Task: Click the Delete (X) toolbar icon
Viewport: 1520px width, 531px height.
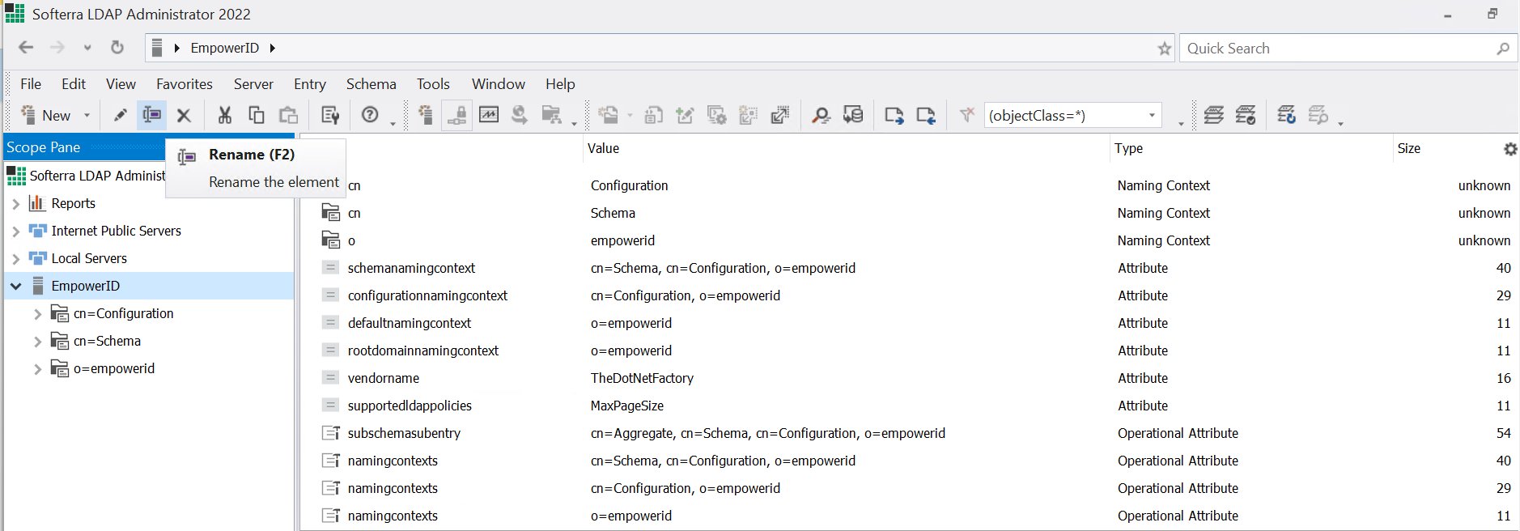Action: tap(184, 116)
